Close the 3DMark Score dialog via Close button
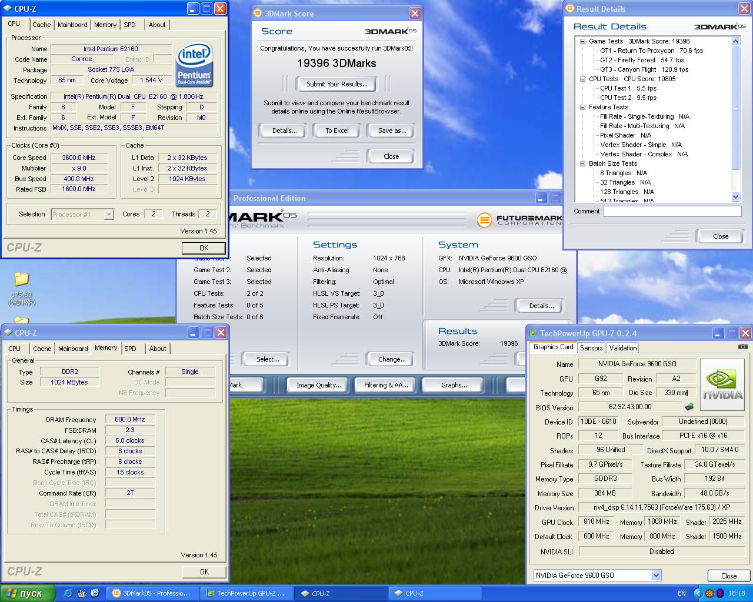This screenshot has height=602, width=753. point(391,156)
